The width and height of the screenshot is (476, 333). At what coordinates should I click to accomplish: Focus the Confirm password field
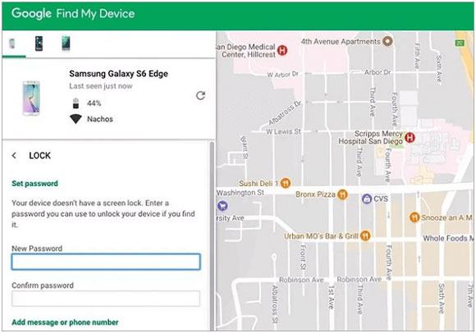[x=106, y=299]
